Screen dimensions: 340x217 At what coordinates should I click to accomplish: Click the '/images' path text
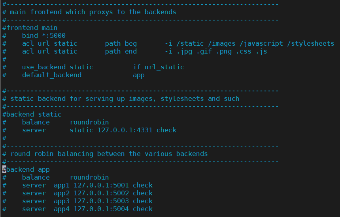[x=222, y=44]
